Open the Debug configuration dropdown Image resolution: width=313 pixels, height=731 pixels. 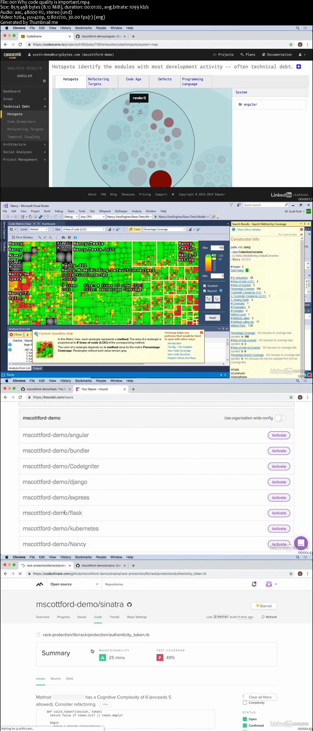click(x=71, y=217)
